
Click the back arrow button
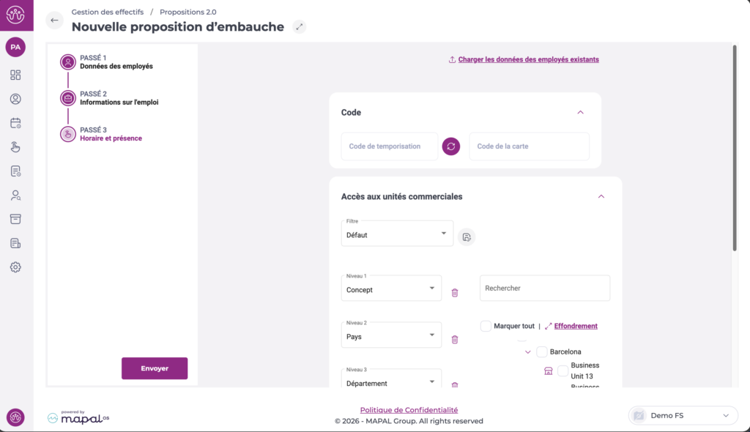point(54,21)
